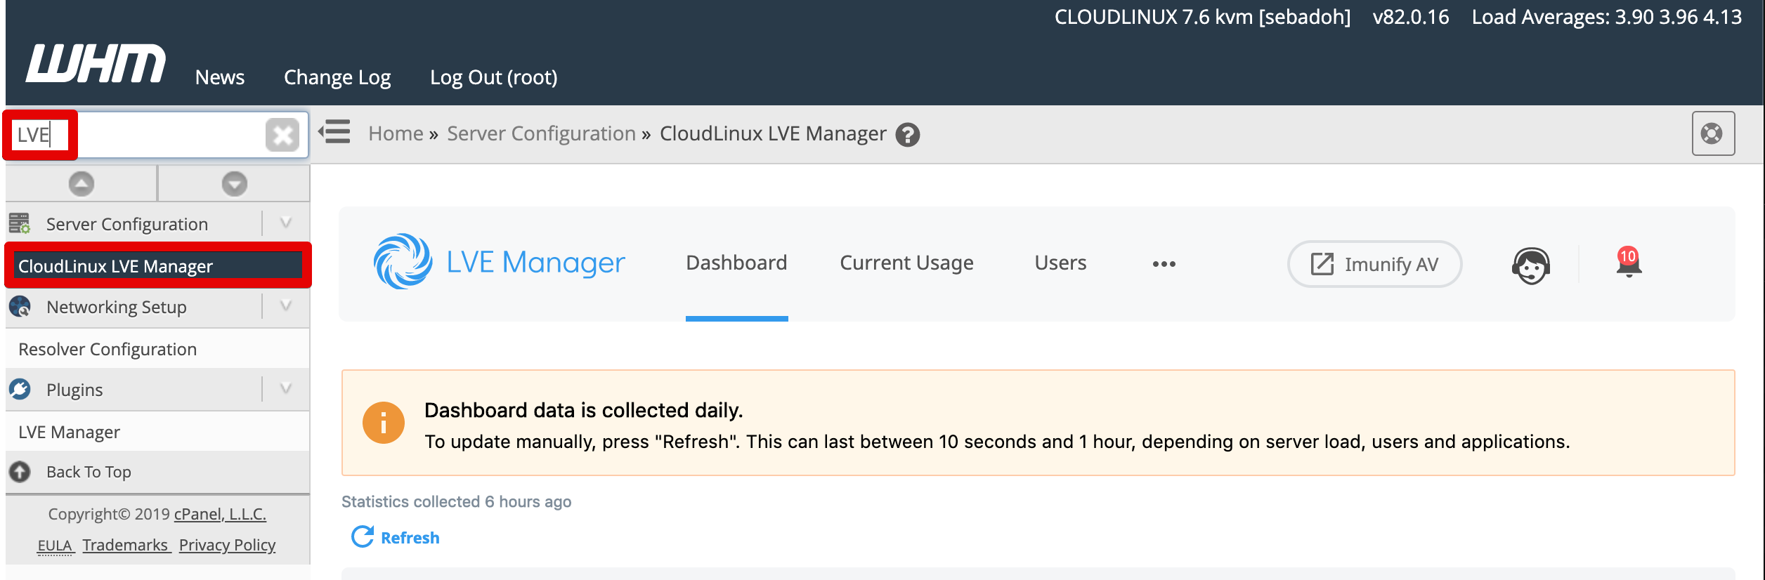Open the support agent headset icon
This screenshot has width=1765, height=580.
pyautogui.click(x=1531, y=265)
